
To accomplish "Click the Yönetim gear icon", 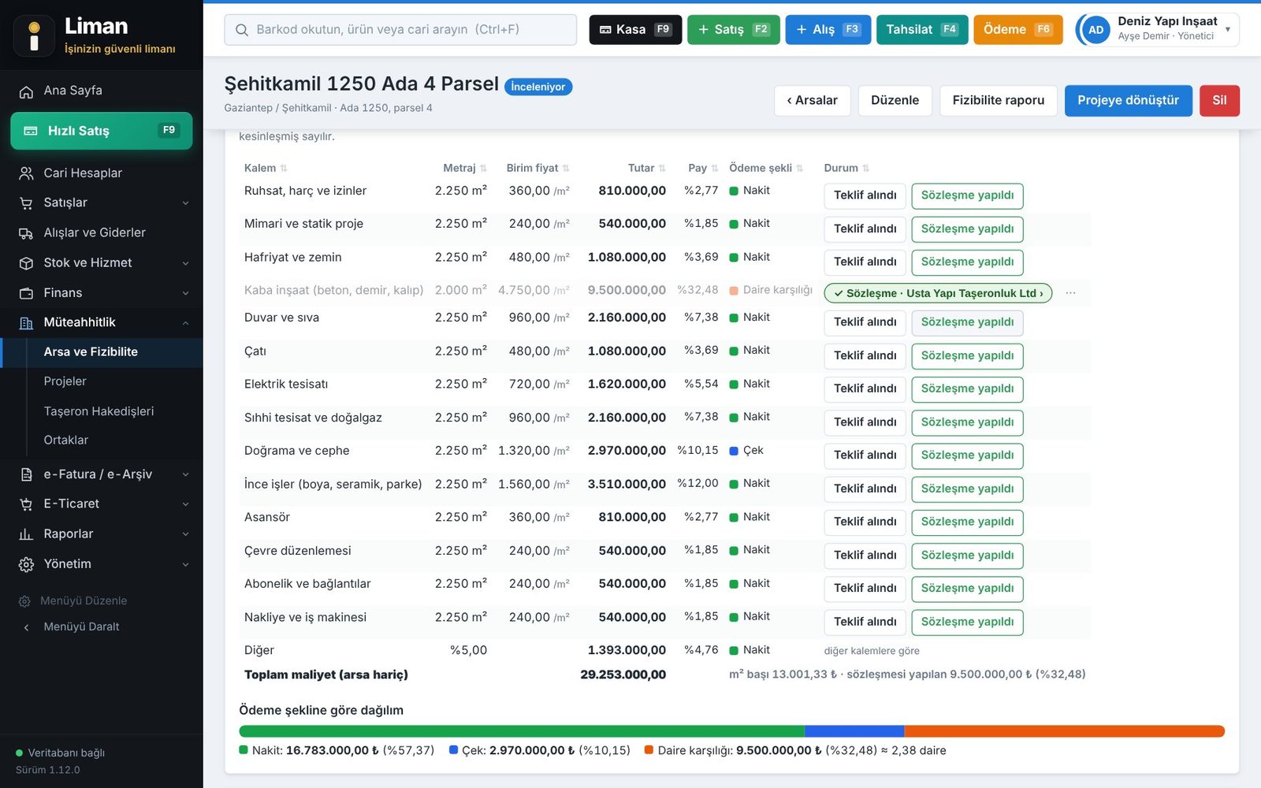I will [26, 564].
